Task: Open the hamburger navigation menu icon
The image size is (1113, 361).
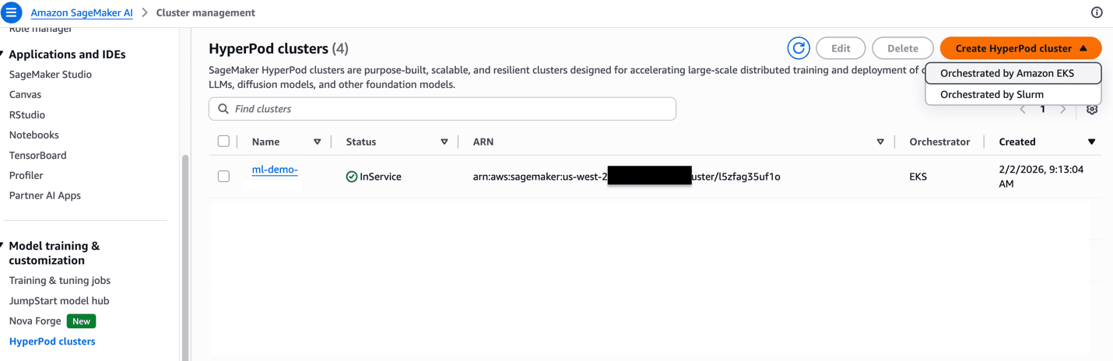Action: [12, 12]
